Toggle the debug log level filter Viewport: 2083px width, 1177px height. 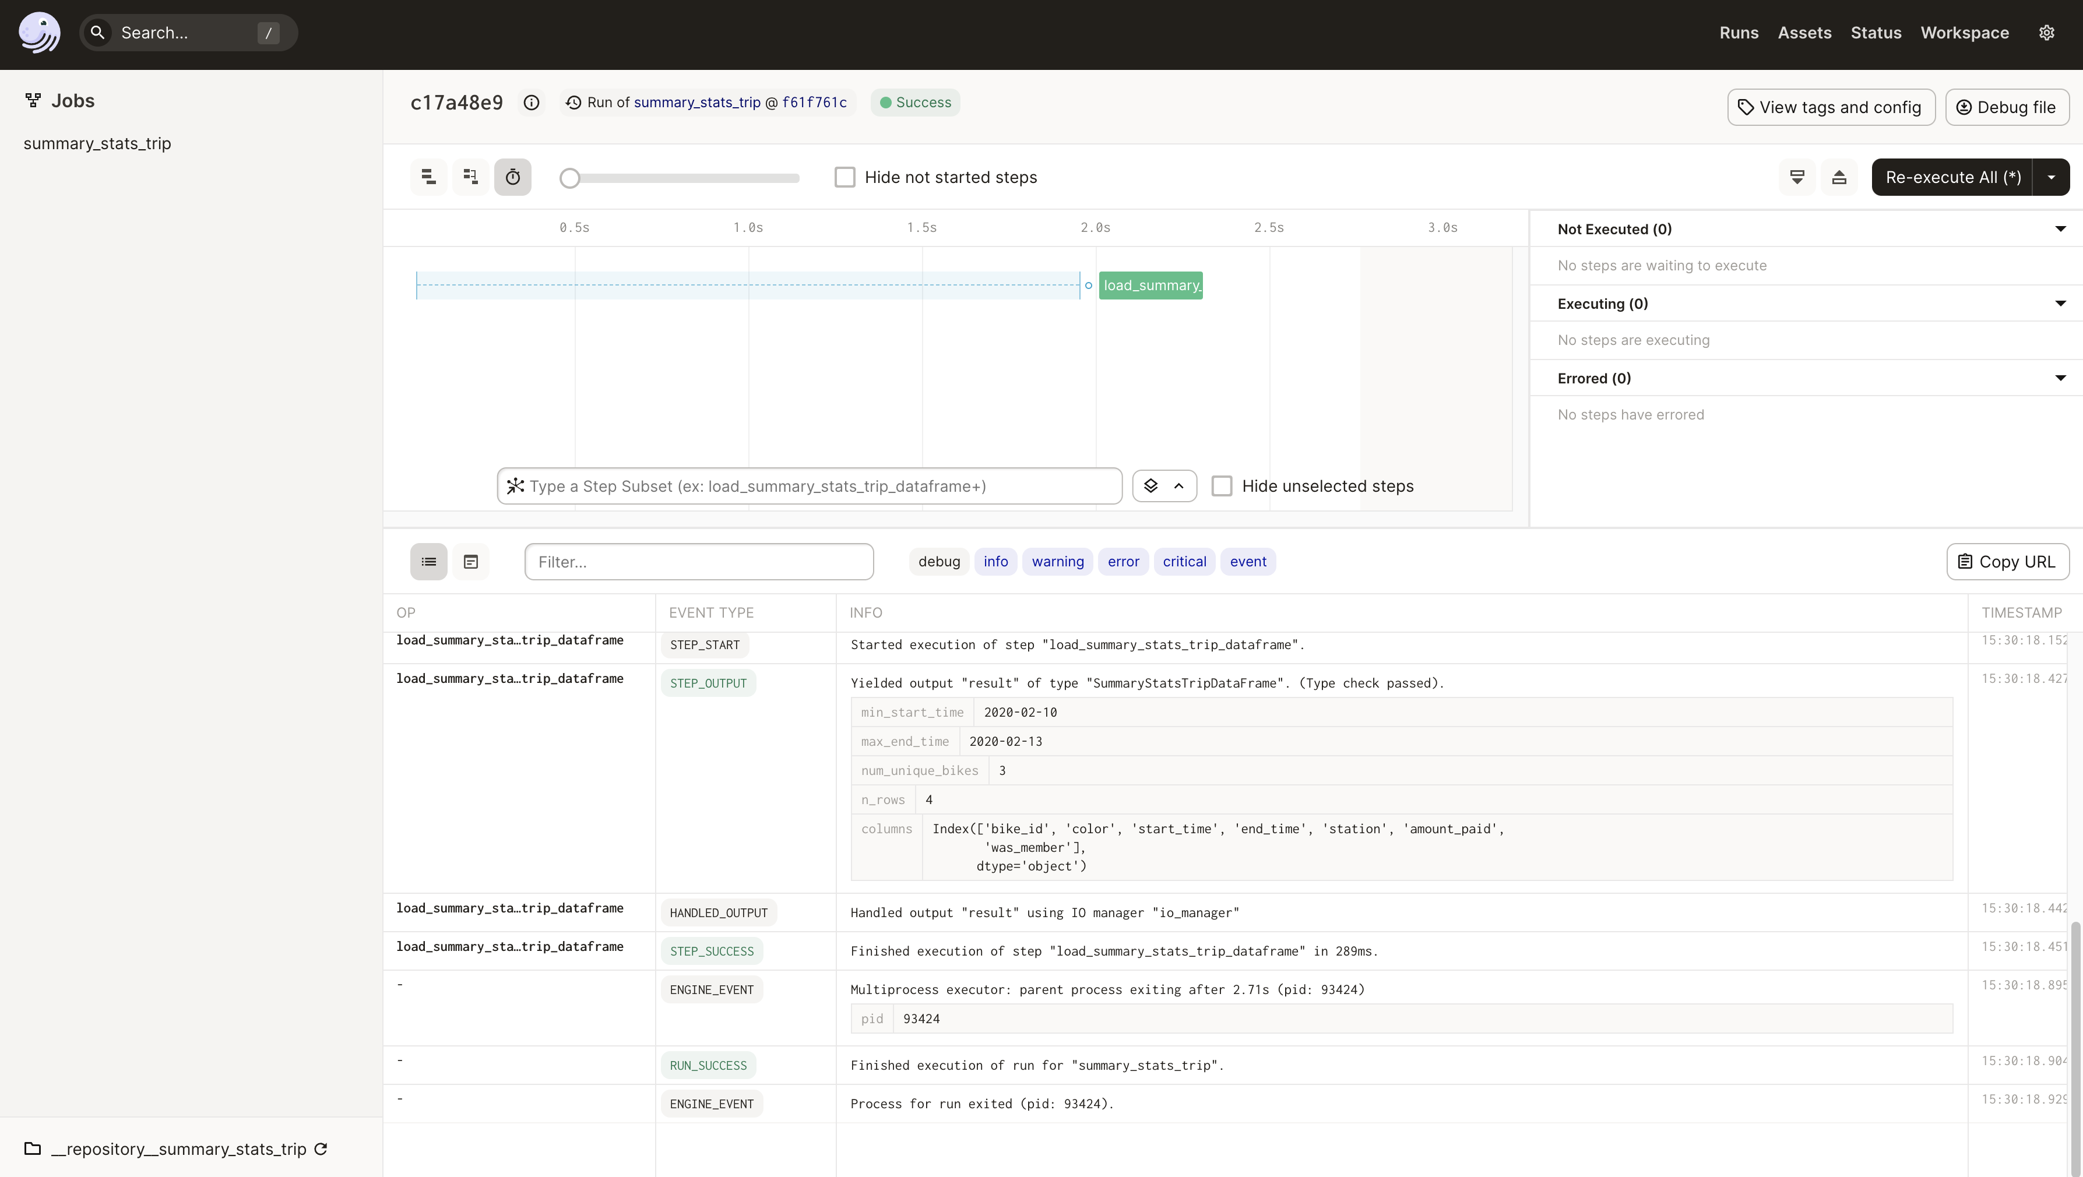point(939,562)
